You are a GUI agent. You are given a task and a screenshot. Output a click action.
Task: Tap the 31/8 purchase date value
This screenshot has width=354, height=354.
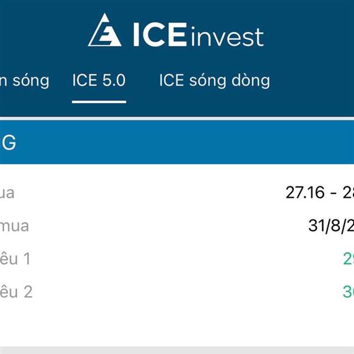(331, 225)
